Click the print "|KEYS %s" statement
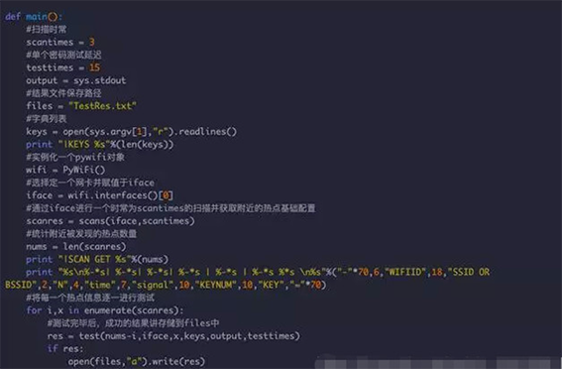This screenshot has width=562, height=369. click(x=100, y=144)
